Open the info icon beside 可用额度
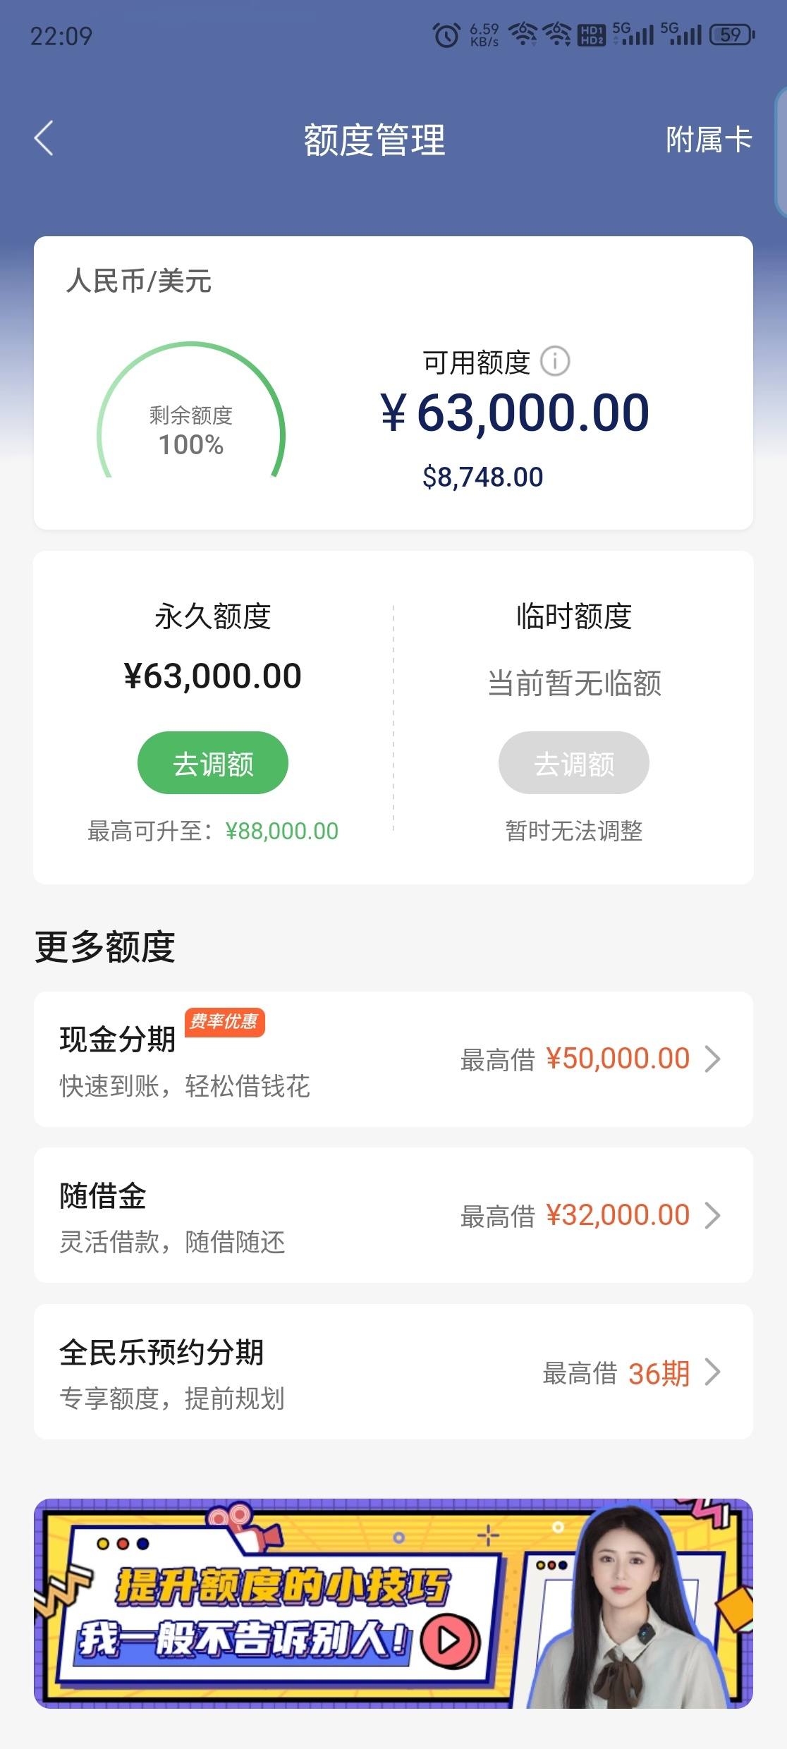 click(555, 362)
